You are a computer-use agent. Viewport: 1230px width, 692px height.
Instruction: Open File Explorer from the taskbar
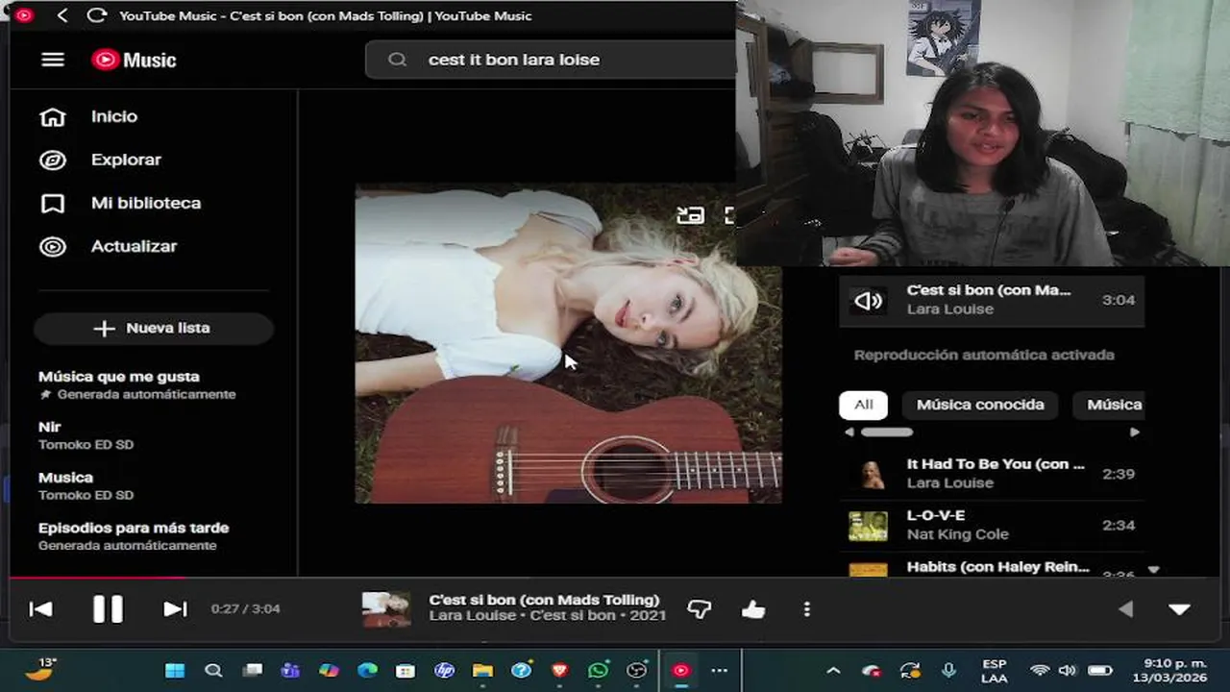coord(482,671)
